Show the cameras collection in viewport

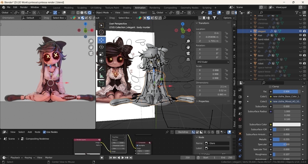click(x=300, y=19)
